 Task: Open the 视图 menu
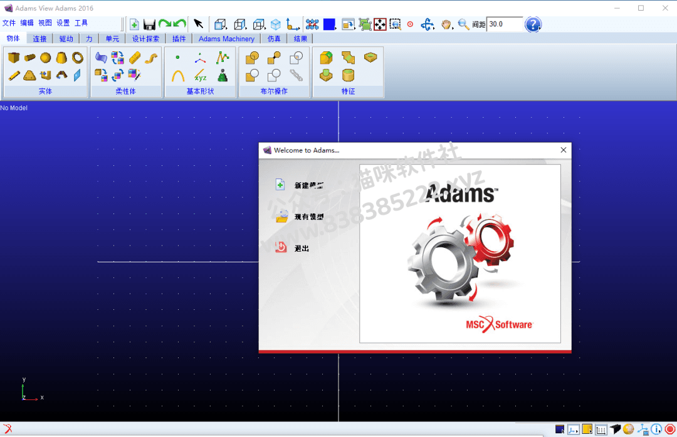point(45,23)
